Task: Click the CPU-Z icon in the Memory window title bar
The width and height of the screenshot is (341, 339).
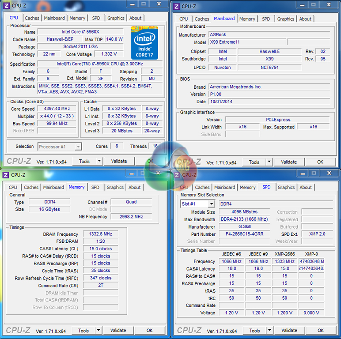Action: point(6,175)
